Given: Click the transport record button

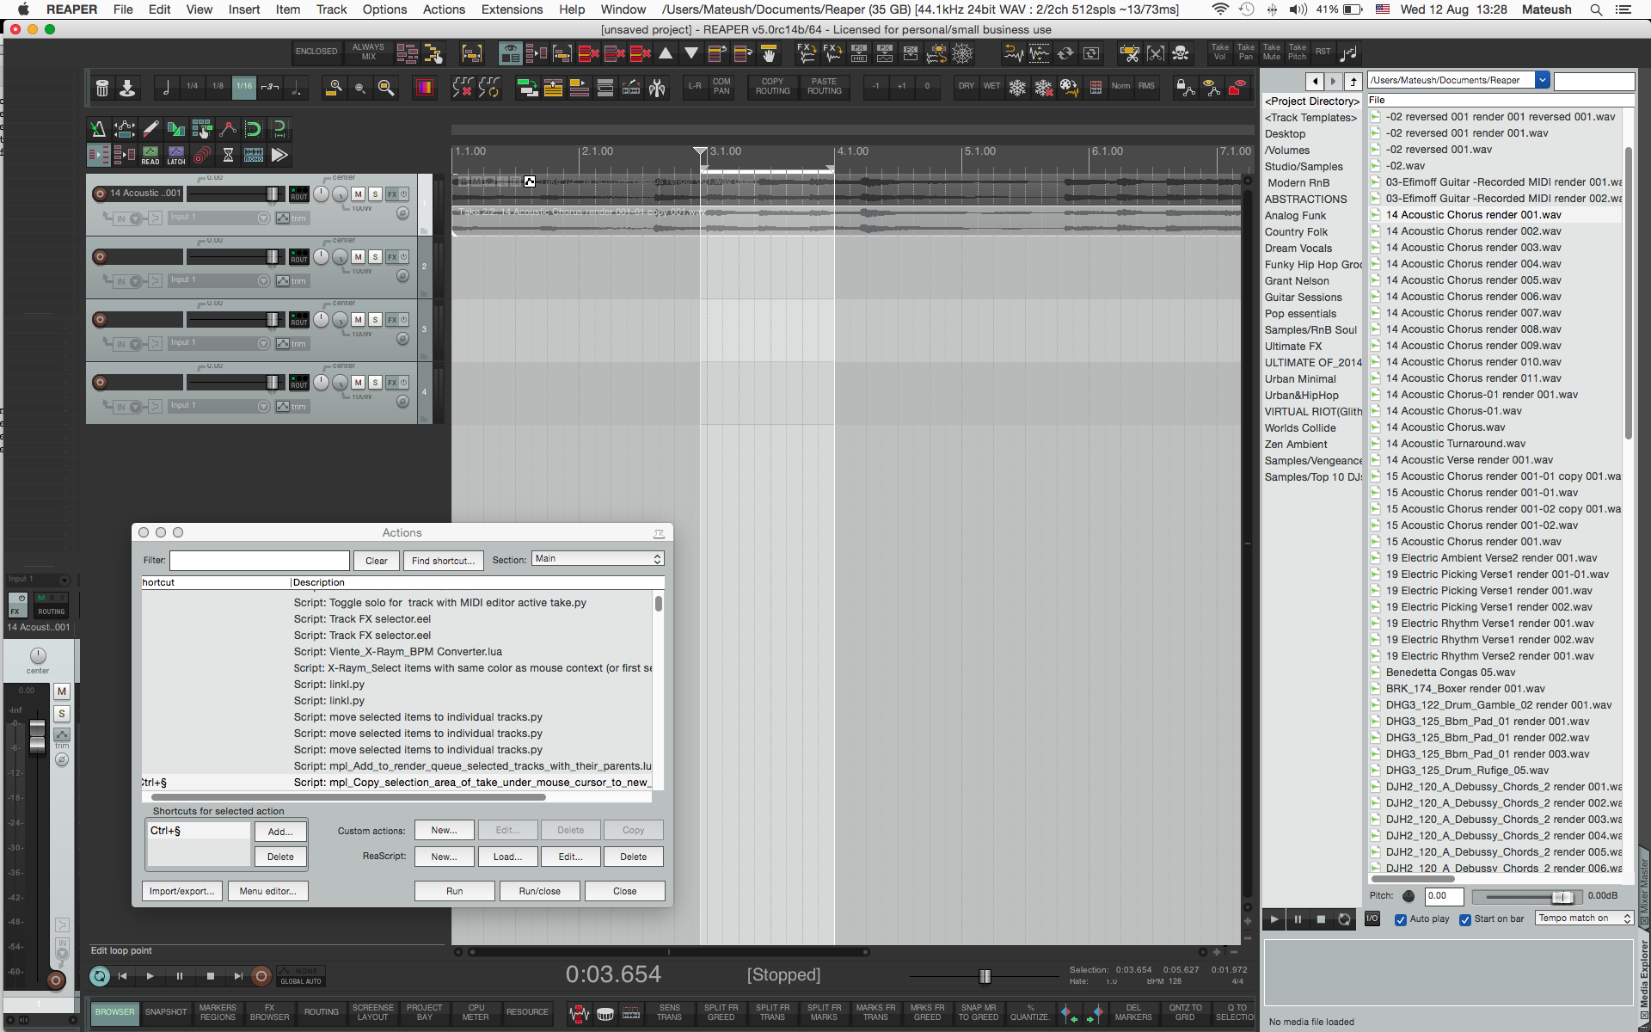Looking at the screenshot, I should 261,976.
